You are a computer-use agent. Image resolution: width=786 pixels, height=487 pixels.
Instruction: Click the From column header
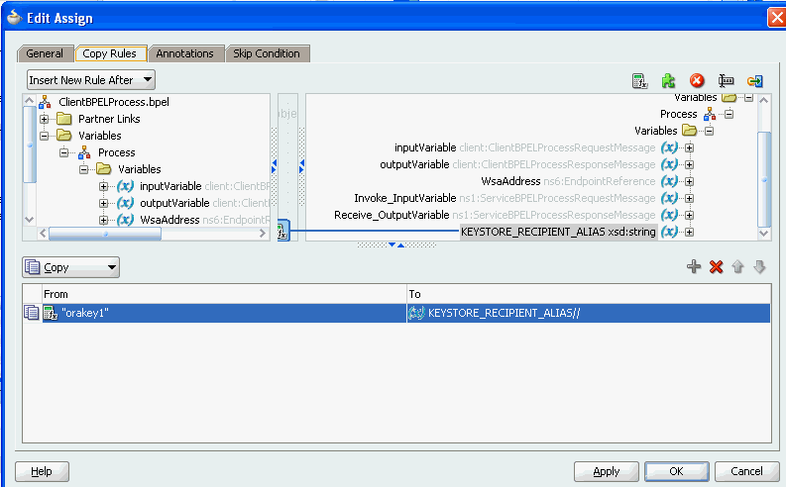pyautogui.click(x=224, y=294)
